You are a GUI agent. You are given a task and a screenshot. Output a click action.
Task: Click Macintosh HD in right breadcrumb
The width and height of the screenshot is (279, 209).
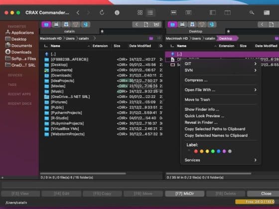point(177,39)
